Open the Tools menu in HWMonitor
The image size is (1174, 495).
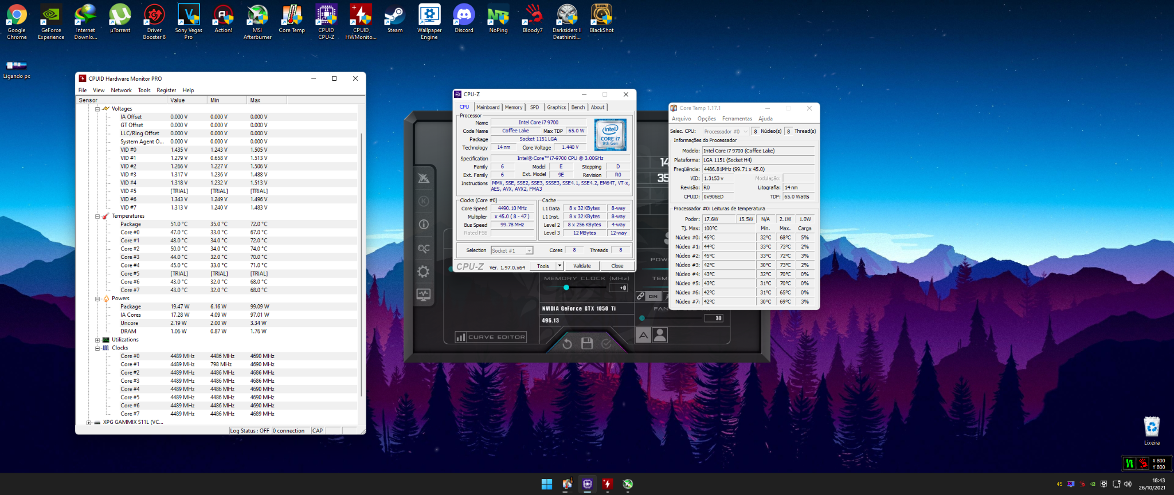(144, 91)
